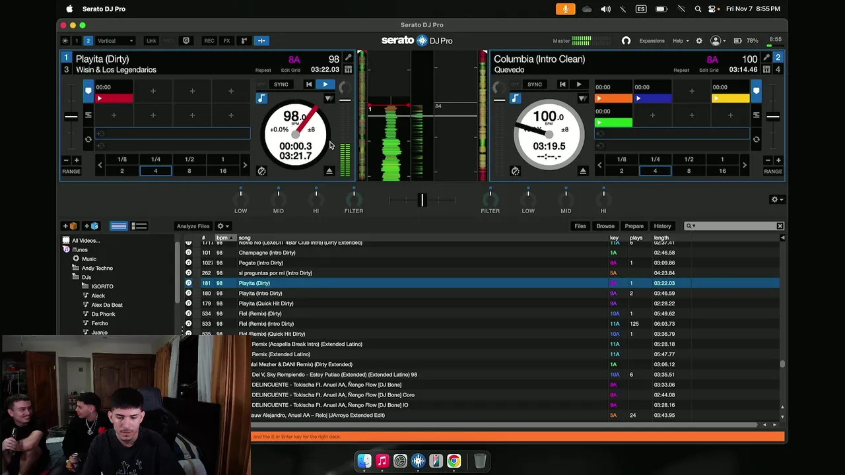
Task: Click the headphones icon next to master meter
Action: [x=626, y=41]
